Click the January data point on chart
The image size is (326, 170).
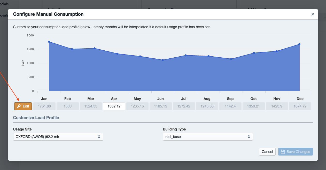point(49,42)
